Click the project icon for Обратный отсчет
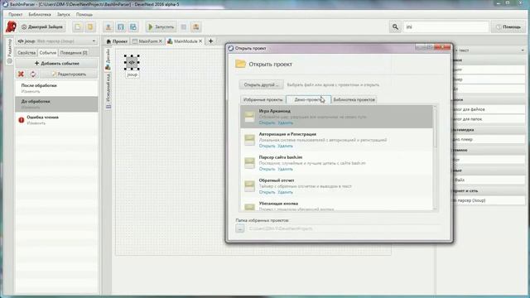 [x=249, y=185]
